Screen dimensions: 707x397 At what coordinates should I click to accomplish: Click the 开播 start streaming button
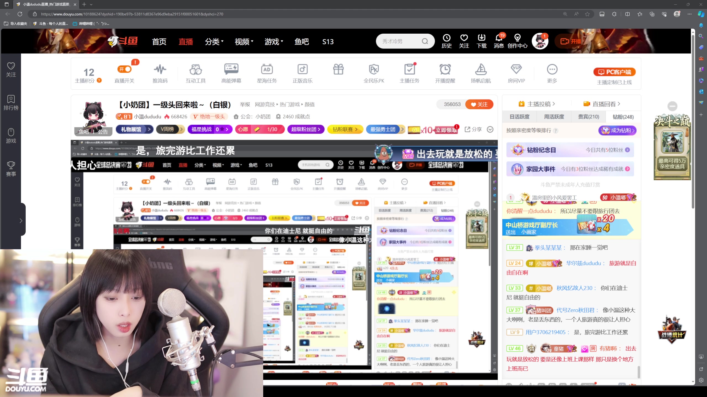point(571,41)
